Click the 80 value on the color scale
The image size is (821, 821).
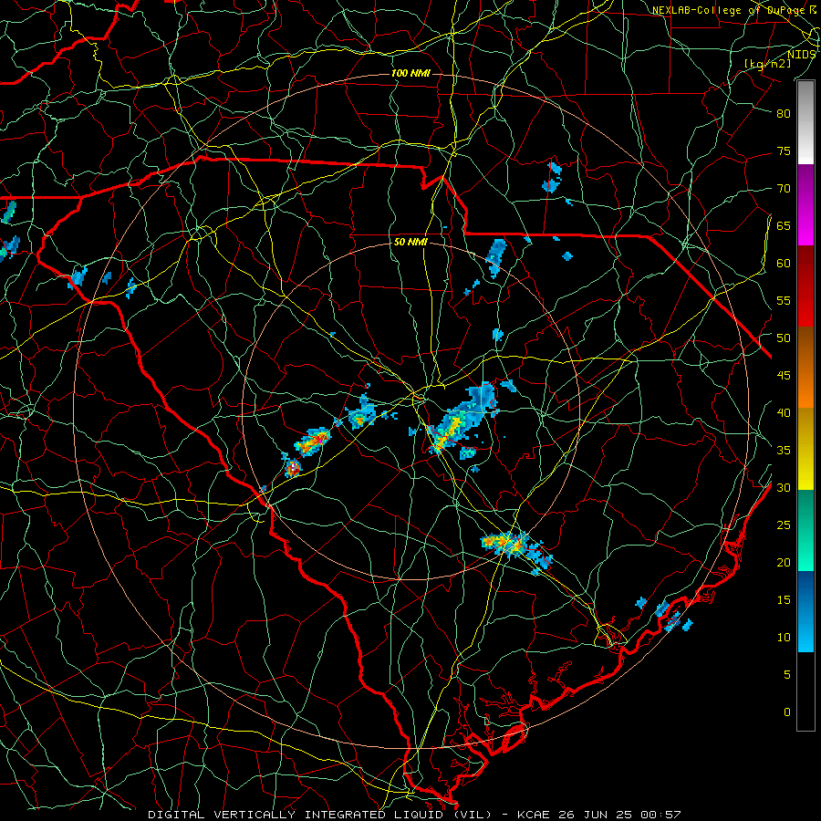(784, 114)
